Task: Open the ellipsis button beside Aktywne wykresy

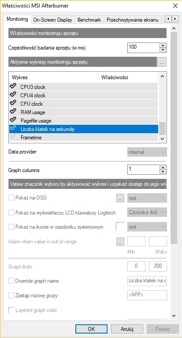Action: [162, 62]
